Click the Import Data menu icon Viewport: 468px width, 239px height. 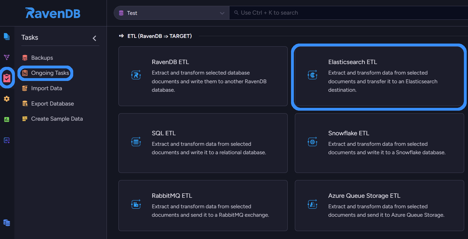[x=25, y=88]
